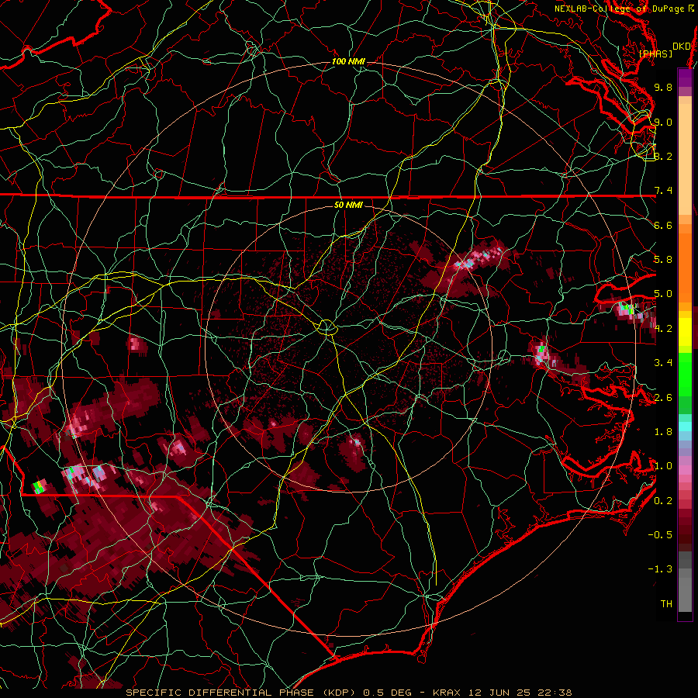698x698 pixels.
Task: Click the 5.0 scale value
Action: tap(663, 294)
